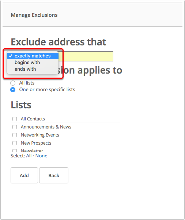Check the All Contacts checkbox

point(15,119)
